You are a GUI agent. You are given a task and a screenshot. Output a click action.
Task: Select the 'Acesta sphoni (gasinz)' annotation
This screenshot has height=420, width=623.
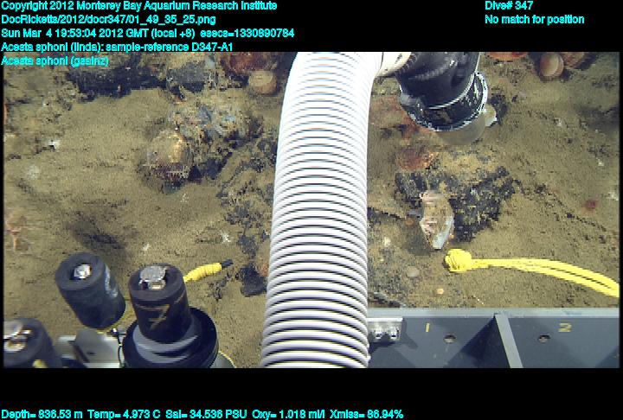click(x=55, y=60)
